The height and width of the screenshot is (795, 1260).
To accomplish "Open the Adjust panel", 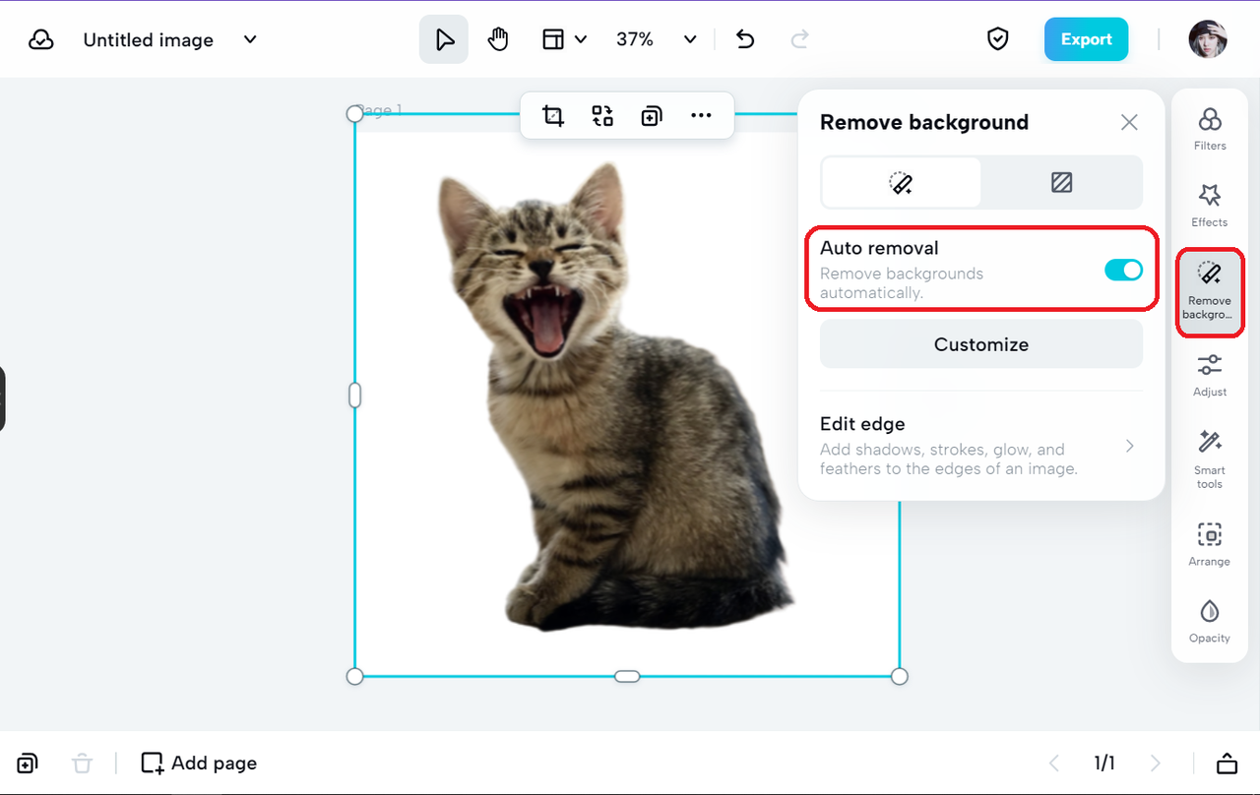I will tap(1210, 375).
